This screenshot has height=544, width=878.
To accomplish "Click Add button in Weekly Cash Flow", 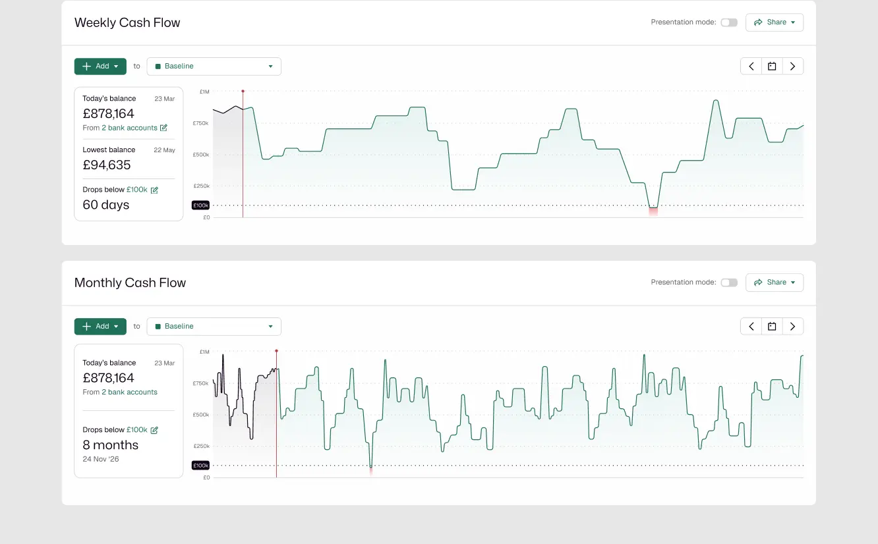I will (x=100, y=67).
